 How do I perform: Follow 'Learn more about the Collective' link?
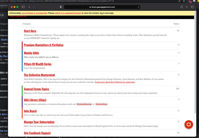click(x=115, y=82)
